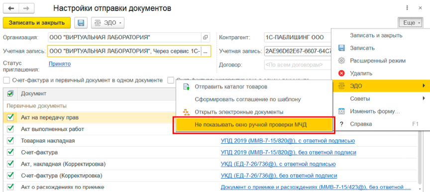
Task: Expand the ЭДО submenu arrow
Action: 424,86
